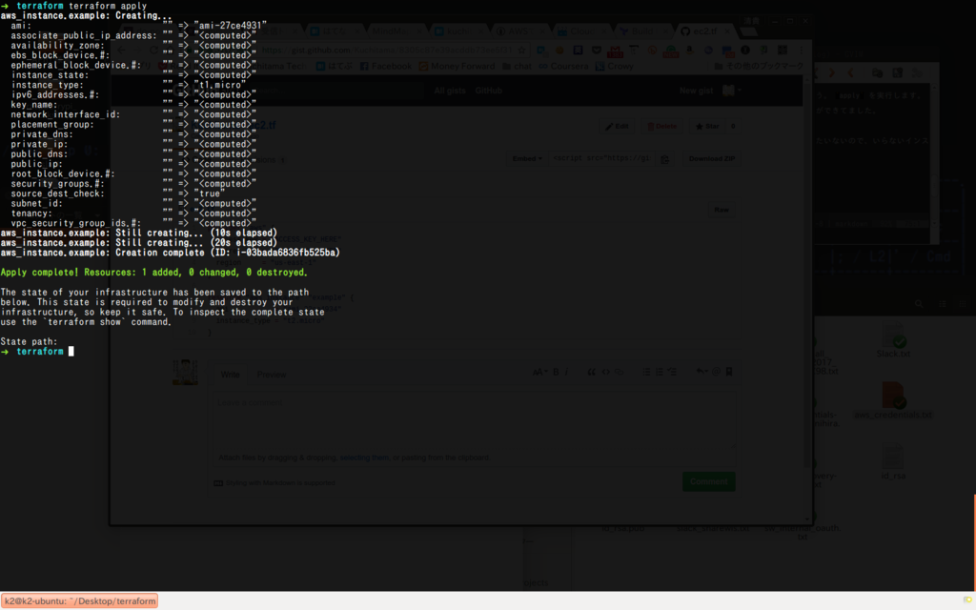Viewport: 976px width, 610px height.
Task: Click Leave a comment text area
Action: [473, 417]
